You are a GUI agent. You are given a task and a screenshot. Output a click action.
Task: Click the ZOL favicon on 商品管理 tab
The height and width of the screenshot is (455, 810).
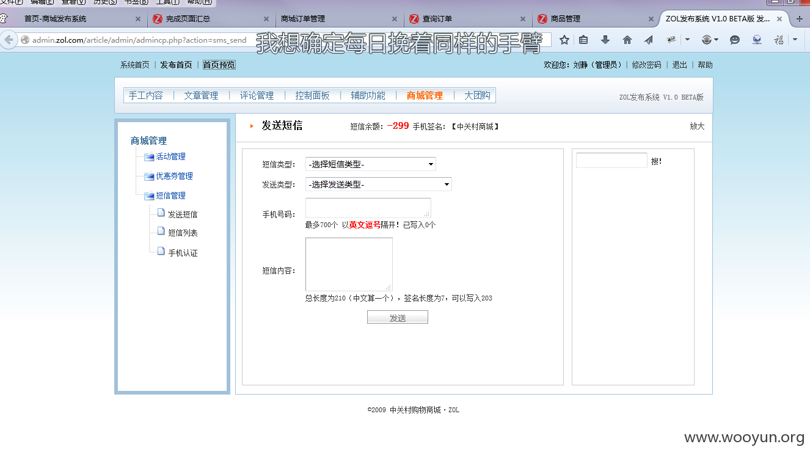pyautogui.click(x=542, y=19)
